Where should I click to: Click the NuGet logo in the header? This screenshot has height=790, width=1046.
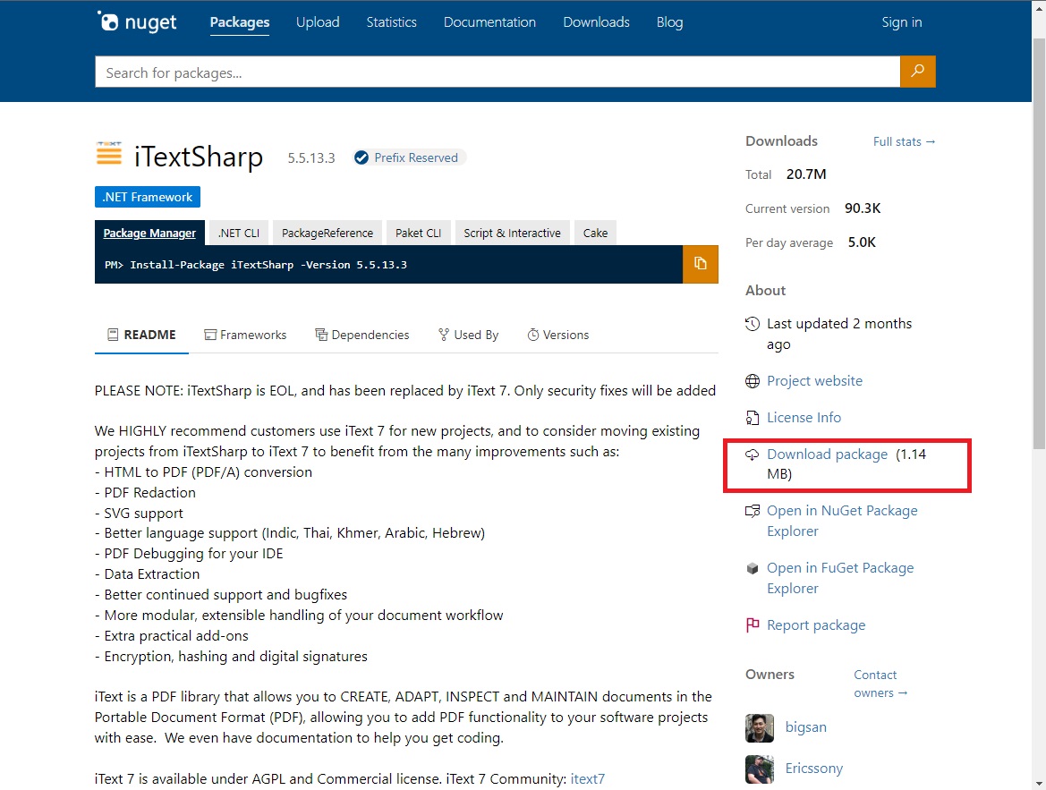tap(136, 21)
